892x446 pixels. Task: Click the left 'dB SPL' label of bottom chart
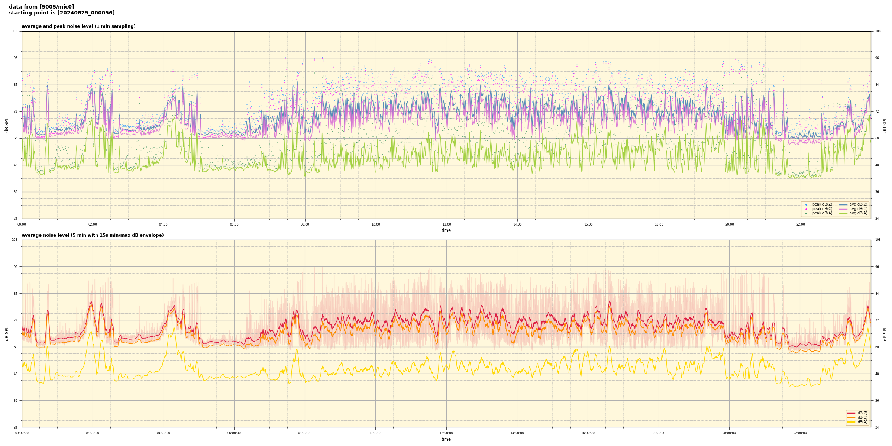pos(7,333)
